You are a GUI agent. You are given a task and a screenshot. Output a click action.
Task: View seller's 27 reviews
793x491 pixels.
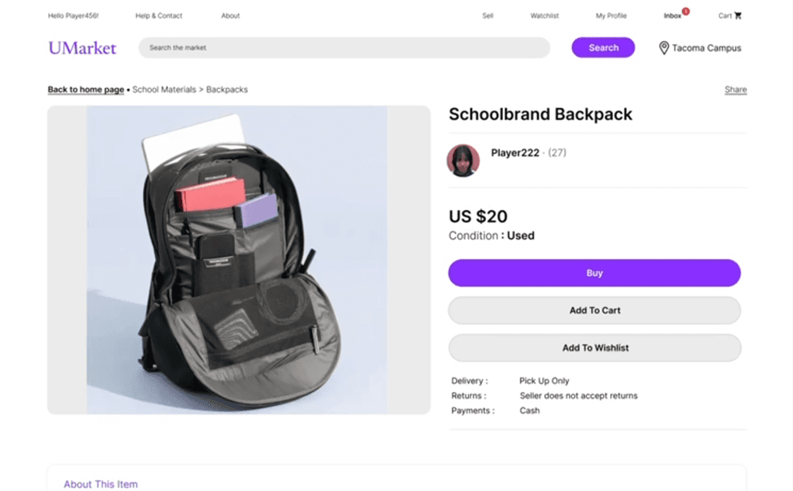(x=557, y=153)
